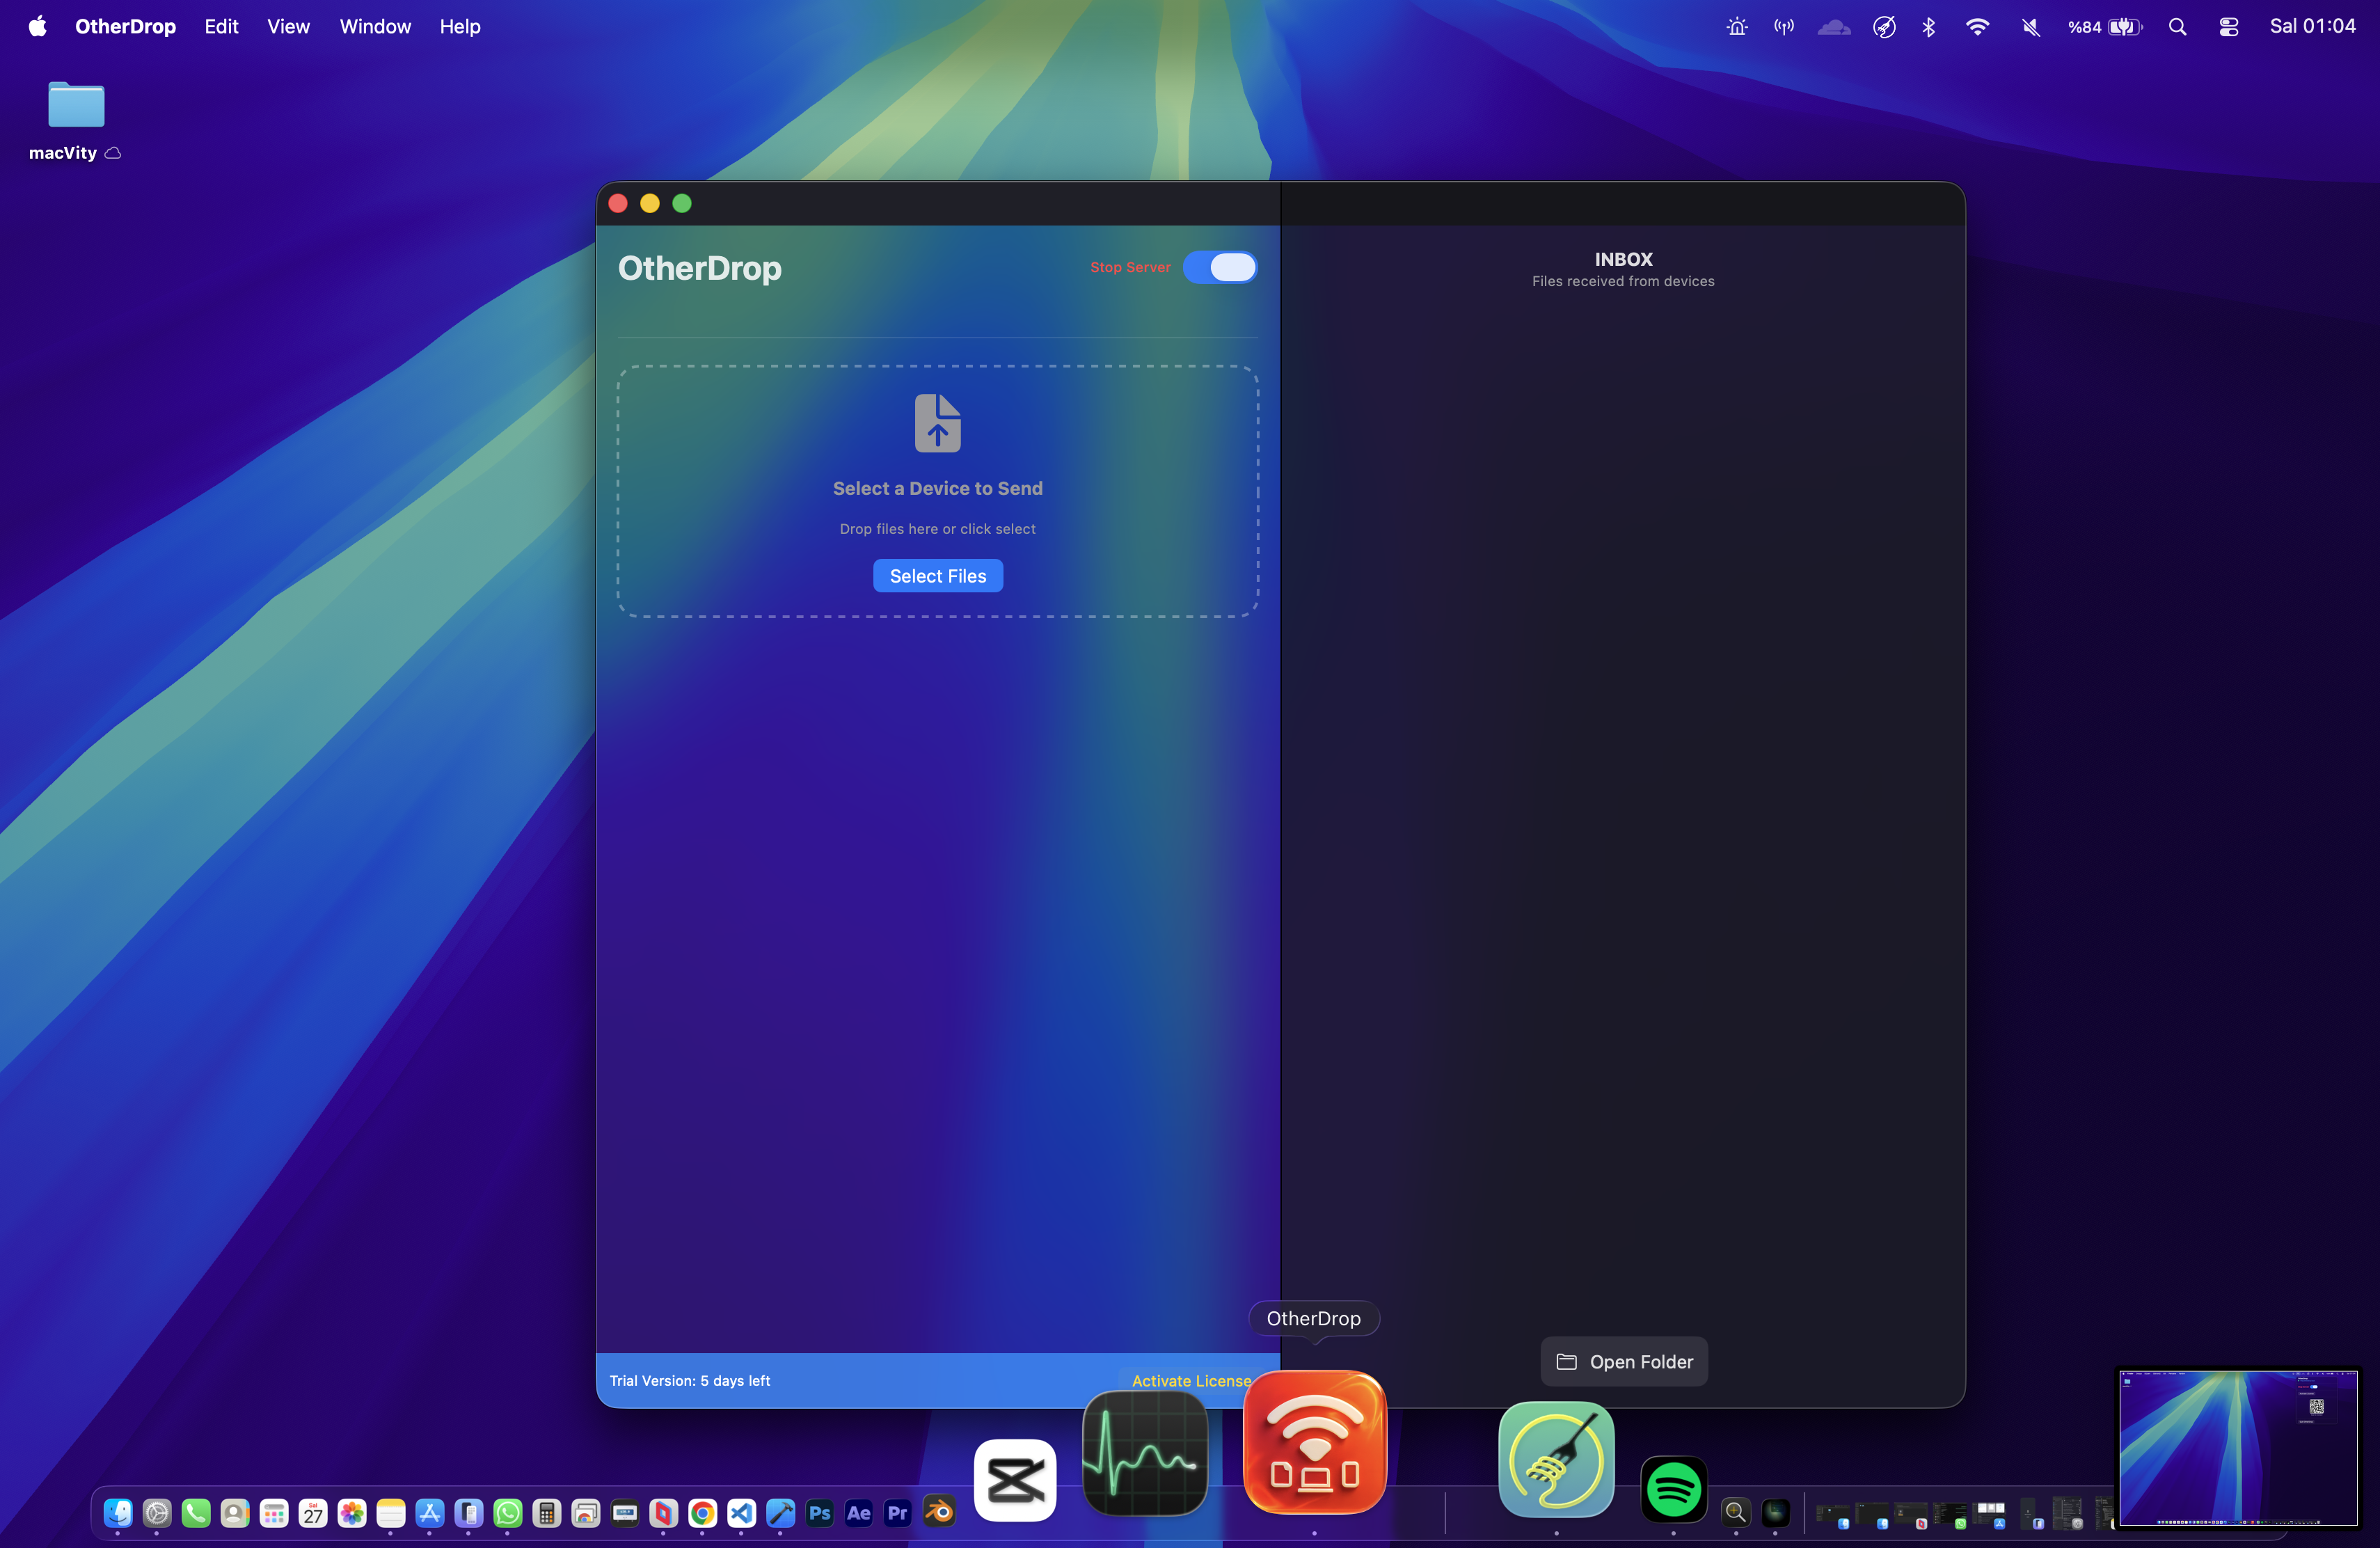Open the Help menu
2380x1548 pixels.
[459, 26]
